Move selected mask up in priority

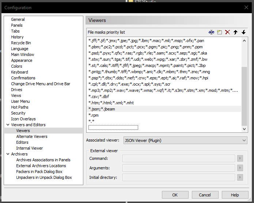[235, 32]
